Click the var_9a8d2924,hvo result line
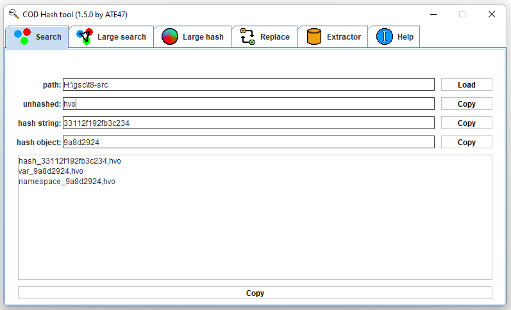This screenshot has height=310, width=511. (51, 171)
